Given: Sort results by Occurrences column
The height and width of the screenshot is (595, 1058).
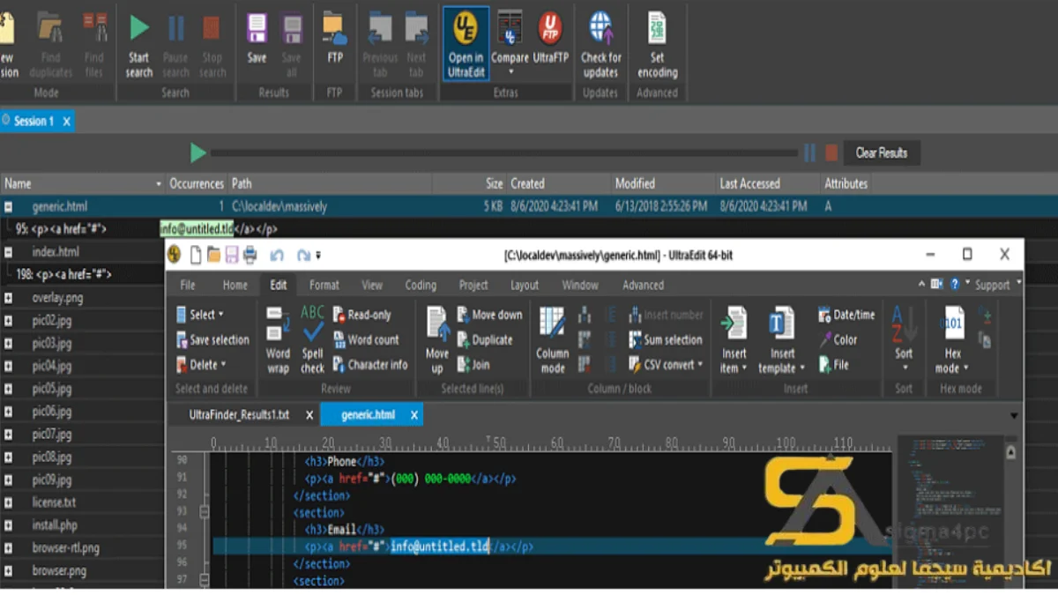Looking at the screenshot, I should pyautogui.click(x=197, y=183).
